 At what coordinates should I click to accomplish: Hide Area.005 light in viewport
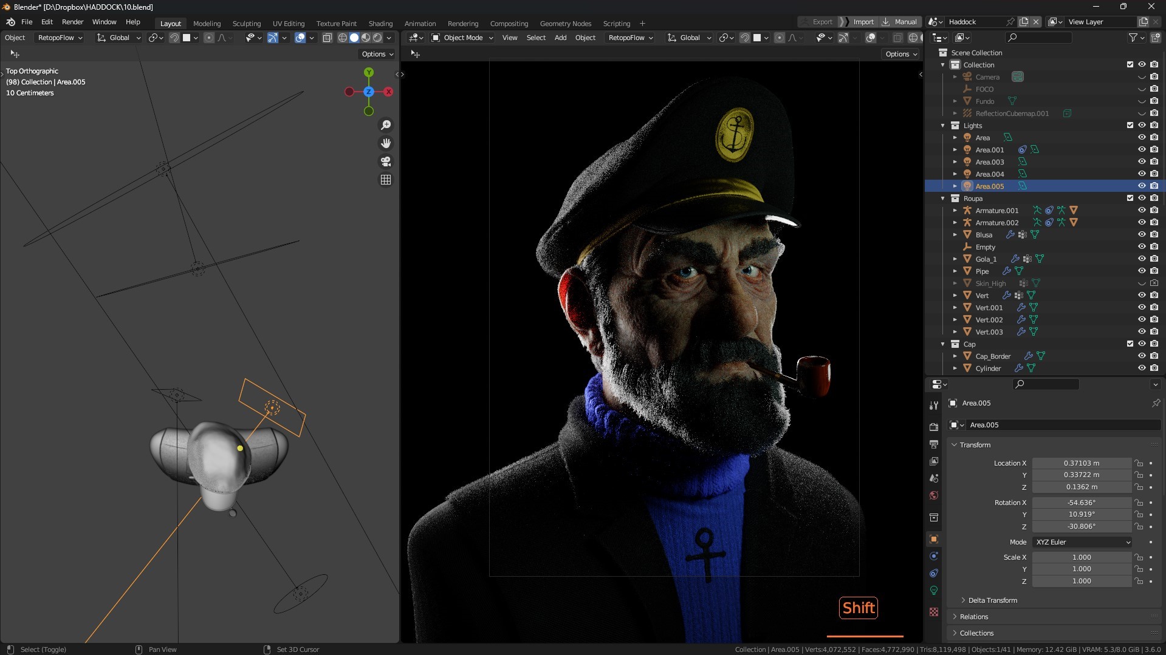click(x=1142, y=186)
